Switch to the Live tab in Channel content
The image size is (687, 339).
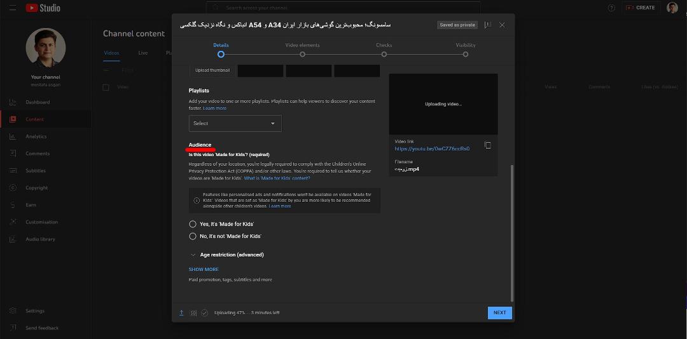pyautogui.click(x=143, y=53)
